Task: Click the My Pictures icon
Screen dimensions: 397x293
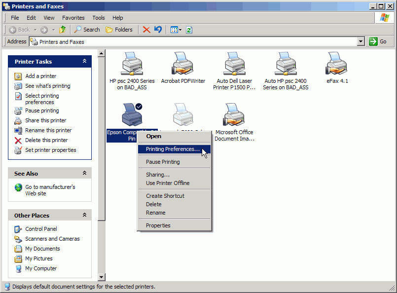Action: click(18, 259)
